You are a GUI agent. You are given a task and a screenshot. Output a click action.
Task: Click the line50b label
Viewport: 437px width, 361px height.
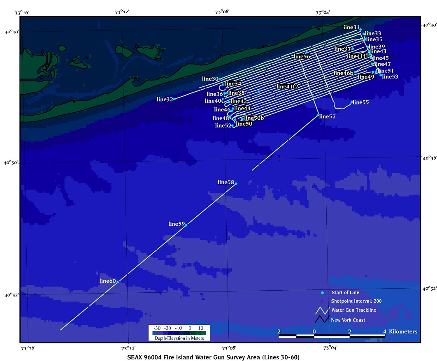pos(254,118)
